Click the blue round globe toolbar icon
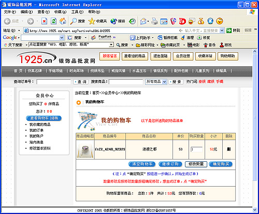This screenshot has width=259, height=214. point(210,21)
